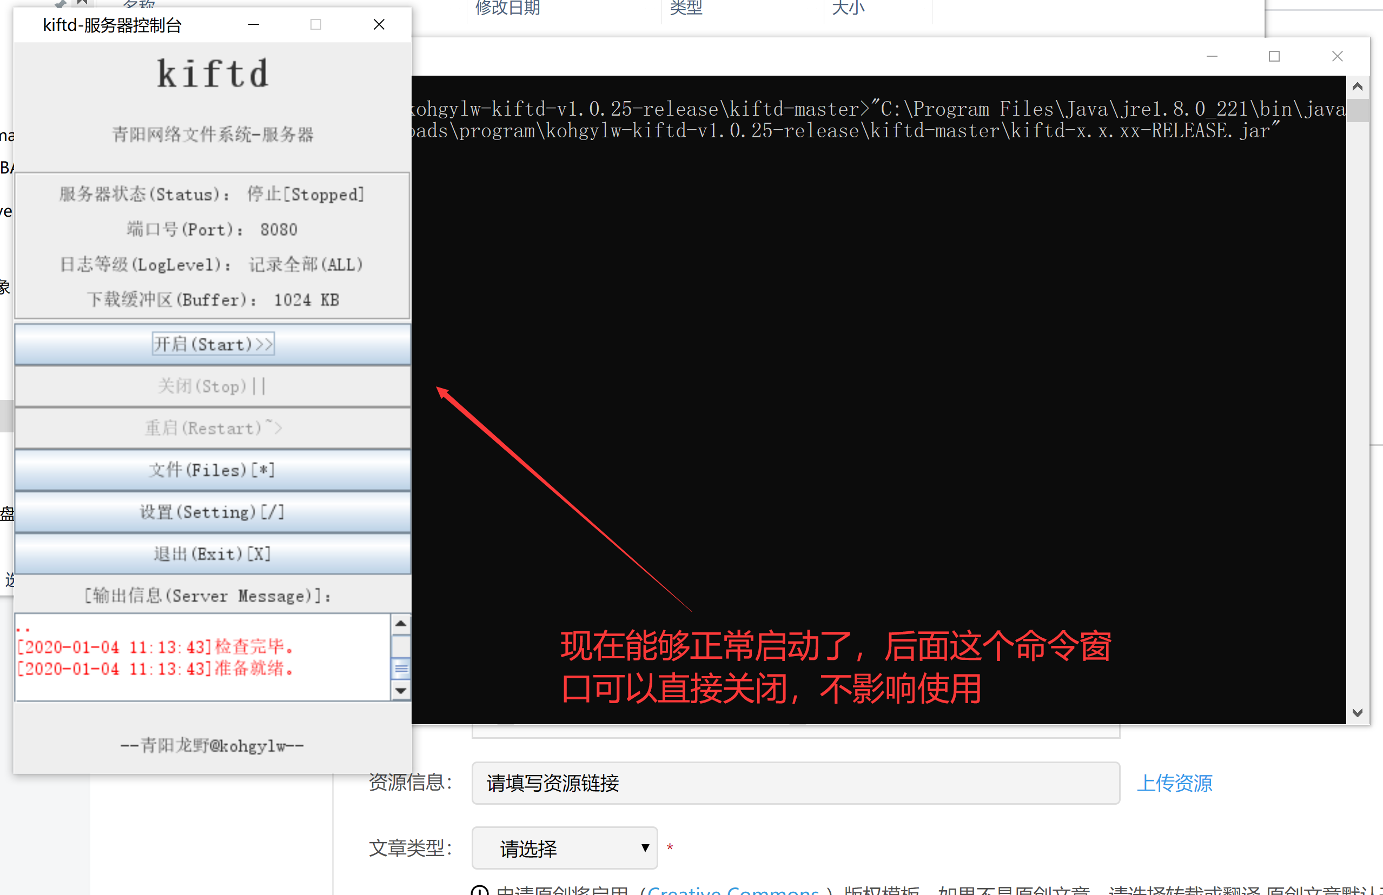The height and width of the screenshot is (895, 1383).
Task: Select the 修改日期 column header
Action: 507,9
